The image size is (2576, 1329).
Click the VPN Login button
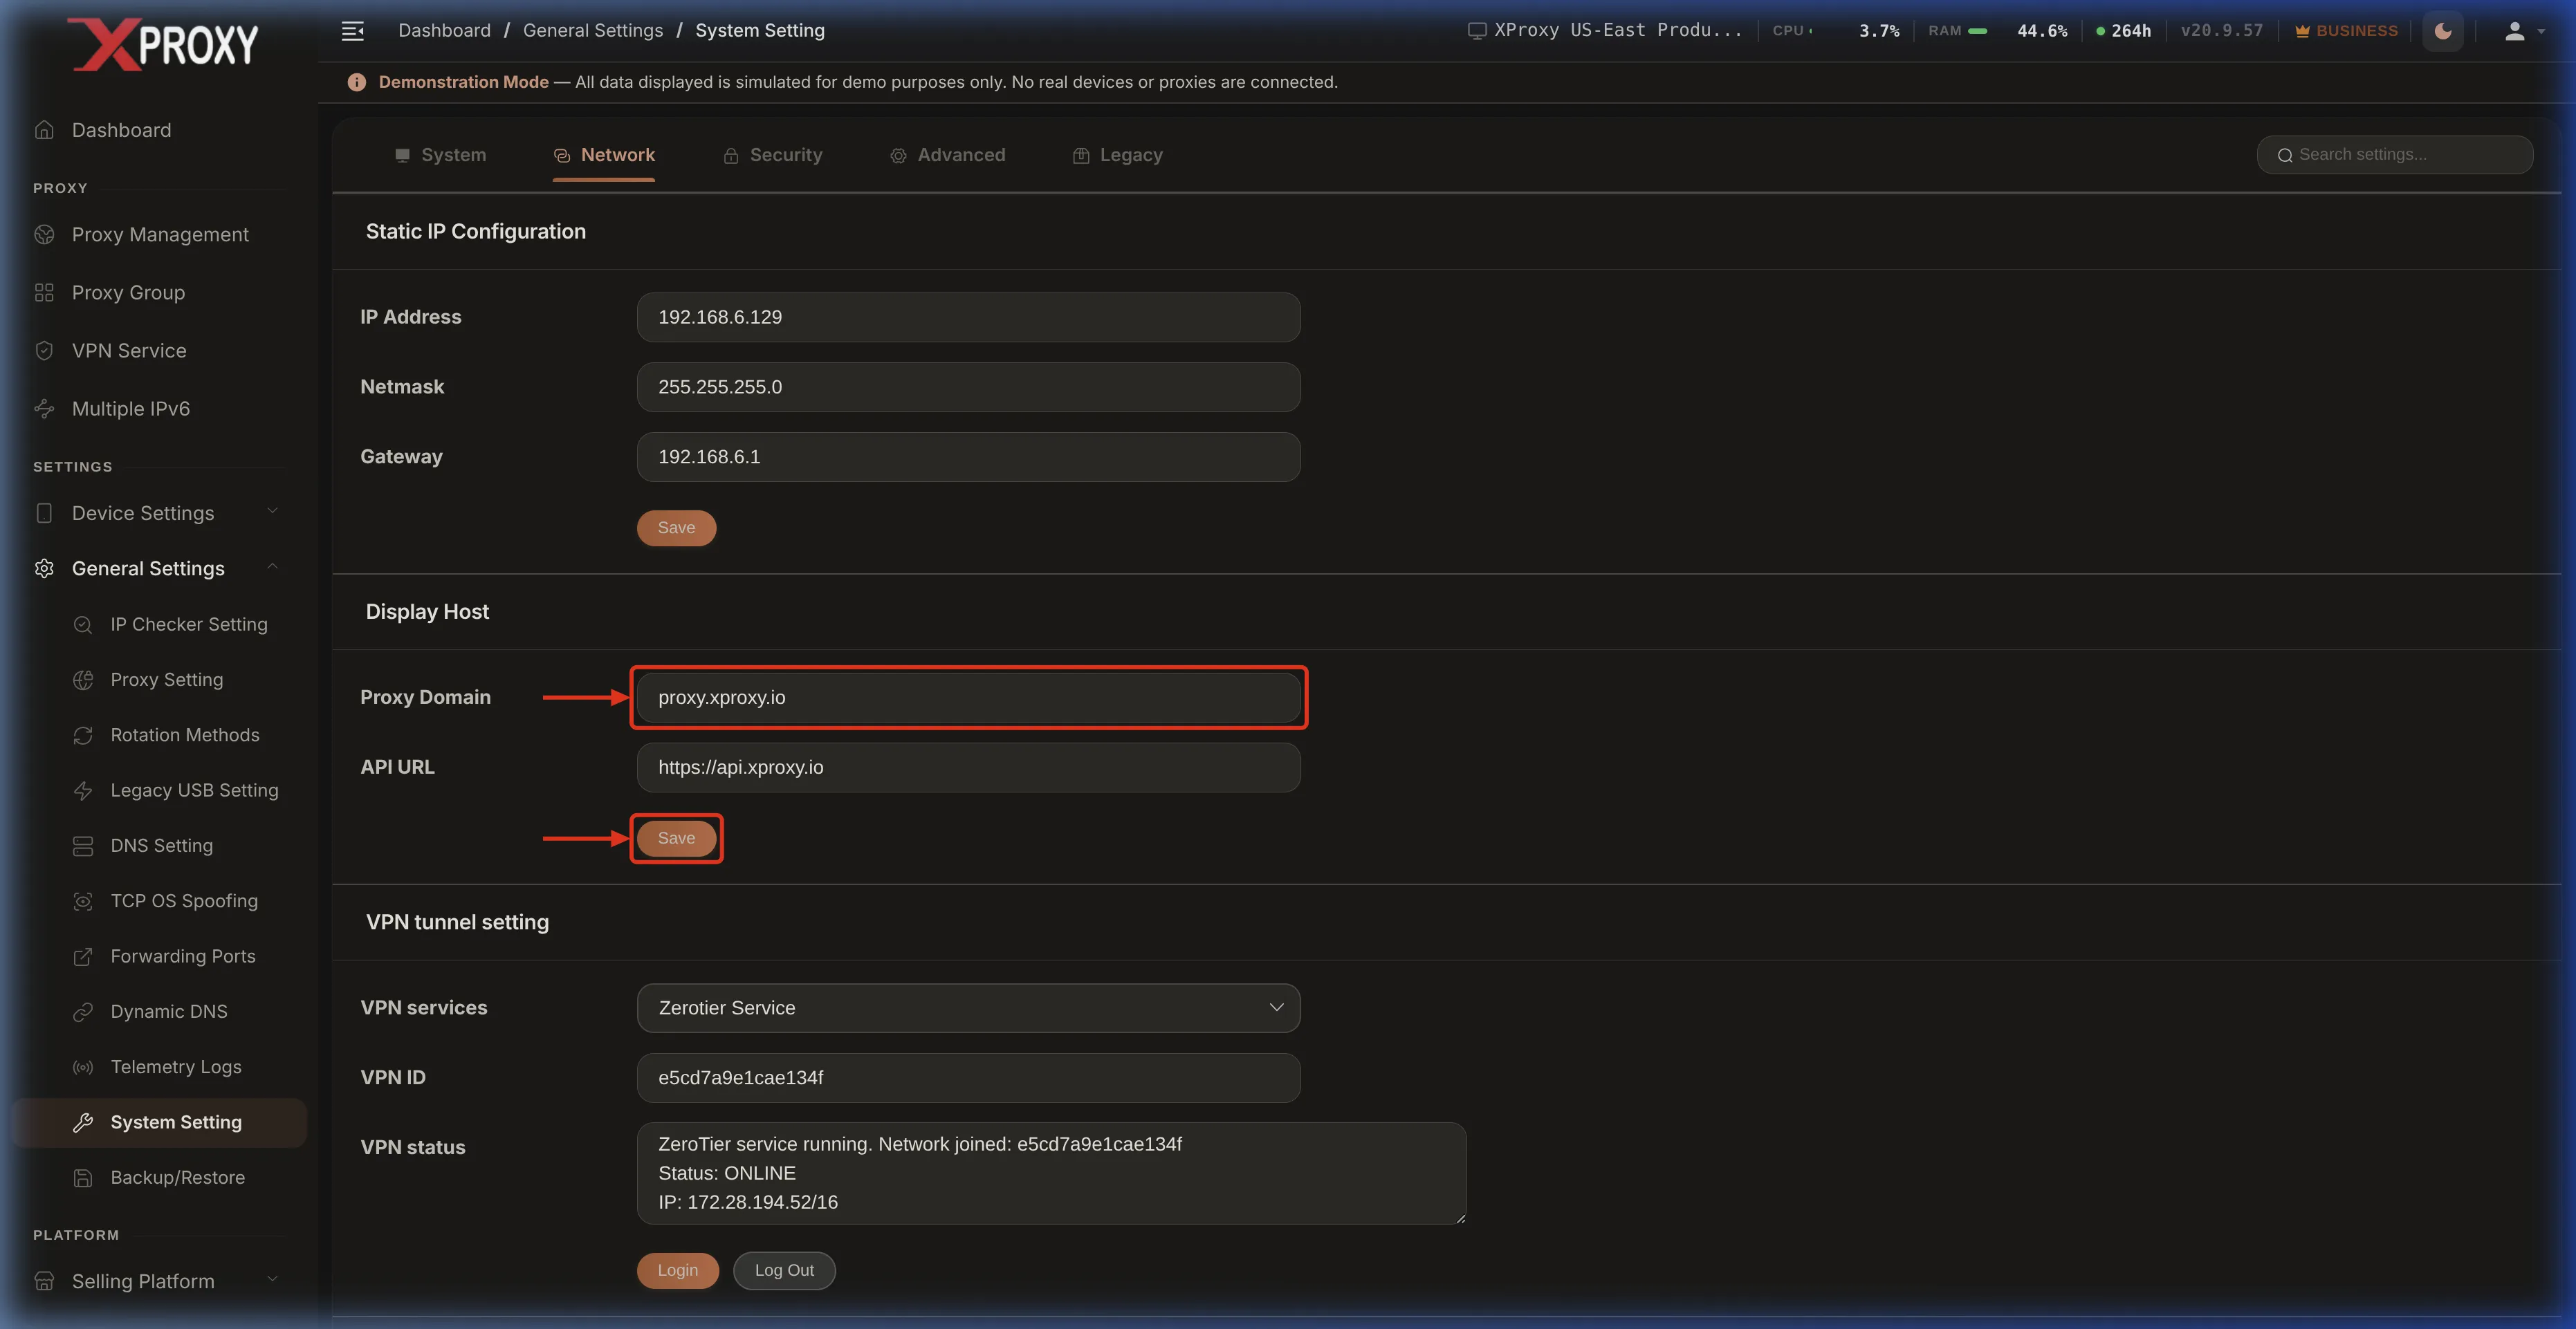pyautogui.click(x=677, y=1270)
